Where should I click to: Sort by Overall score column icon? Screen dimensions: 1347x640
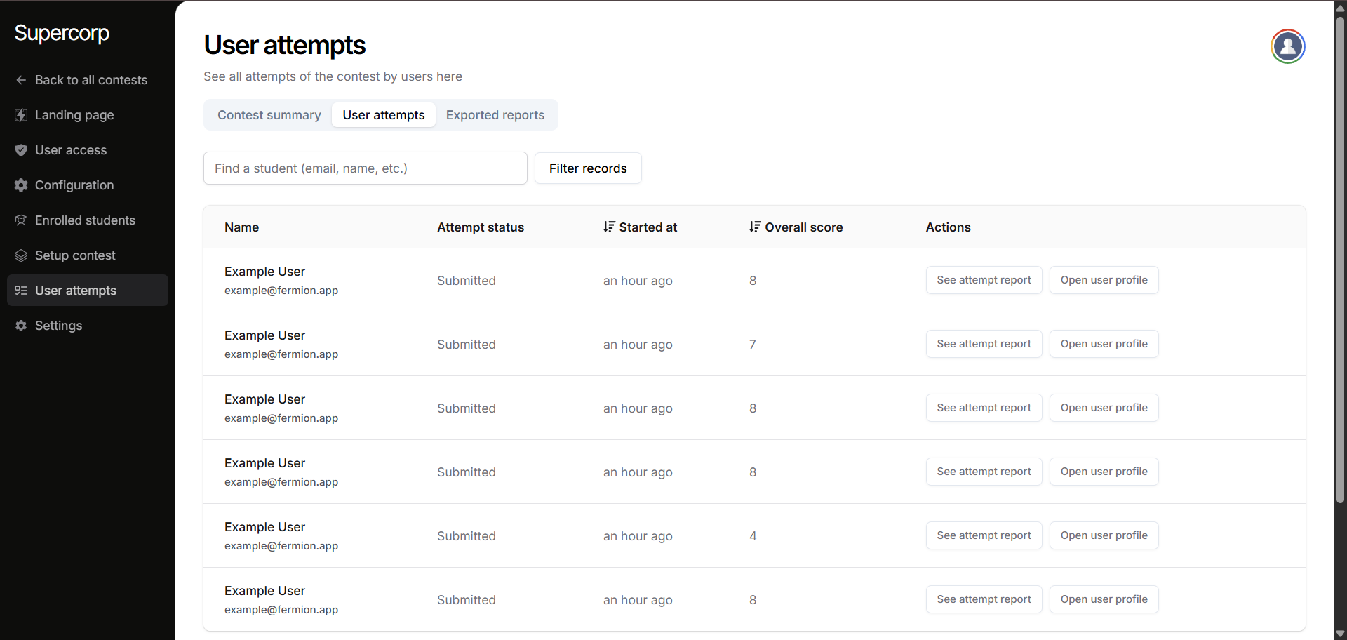pyautogui.click(x=755, y=227)
